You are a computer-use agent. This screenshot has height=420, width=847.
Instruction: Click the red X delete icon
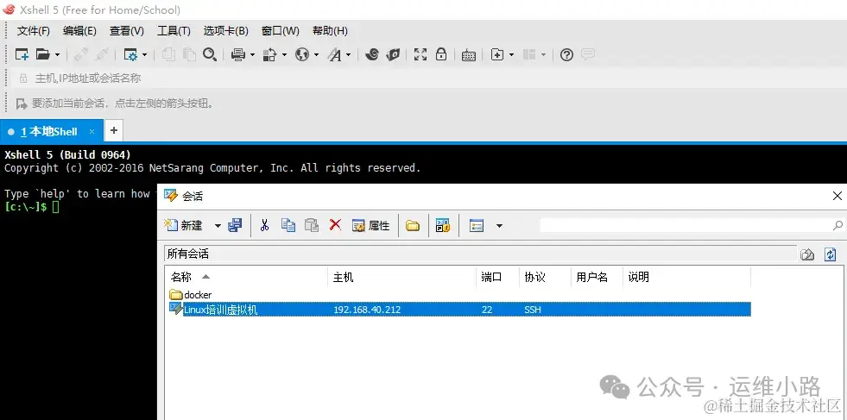336,224
